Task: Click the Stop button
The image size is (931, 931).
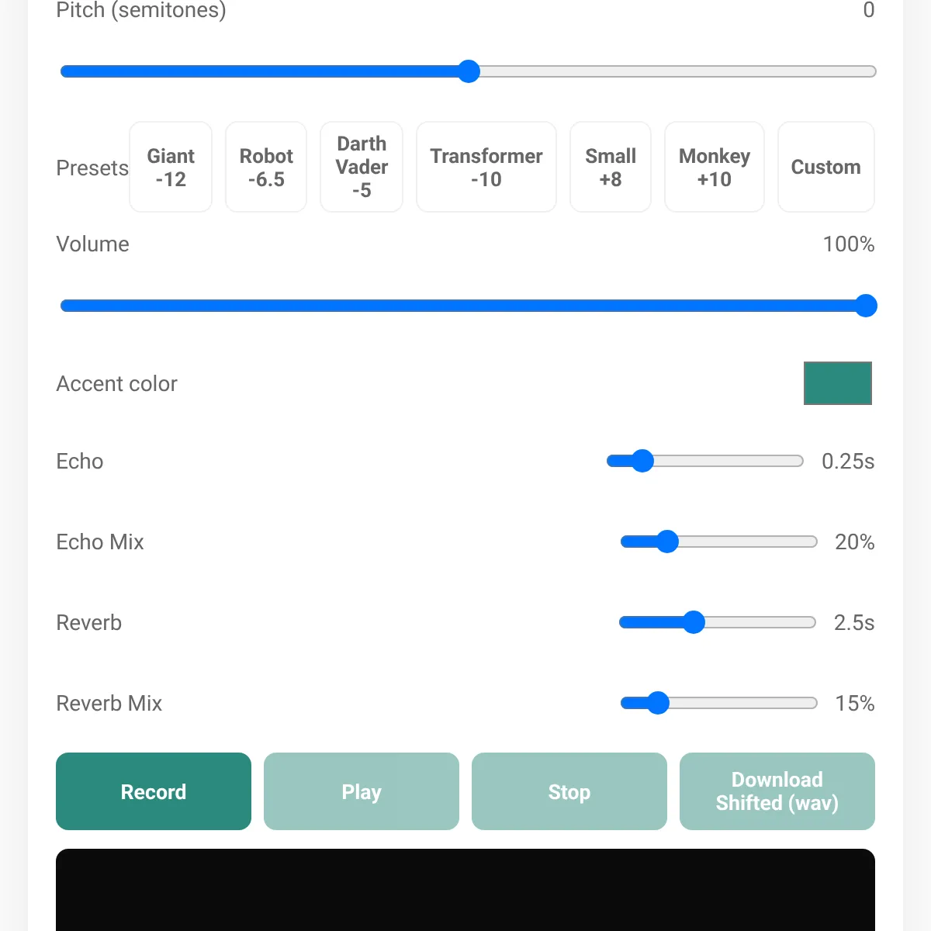Action: click(569, 791)
